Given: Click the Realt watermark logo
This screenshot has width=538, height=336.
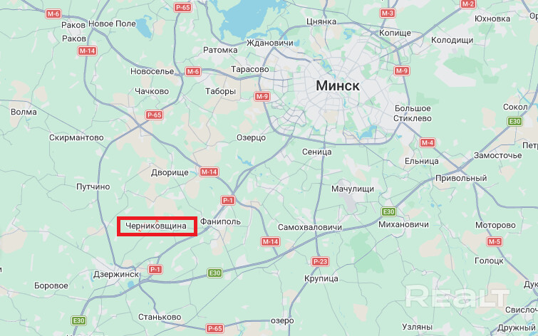Looking at the screenshot, I should [457, 297].
